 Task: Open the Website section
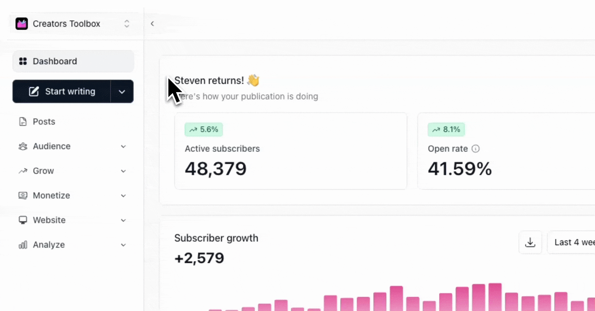73,220
